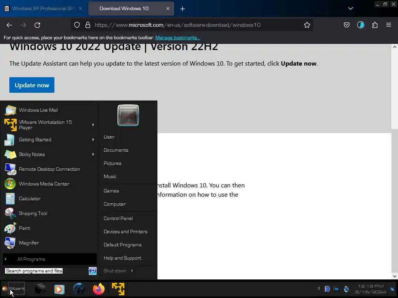Open Getting Started in Start menu

(50, 140)
